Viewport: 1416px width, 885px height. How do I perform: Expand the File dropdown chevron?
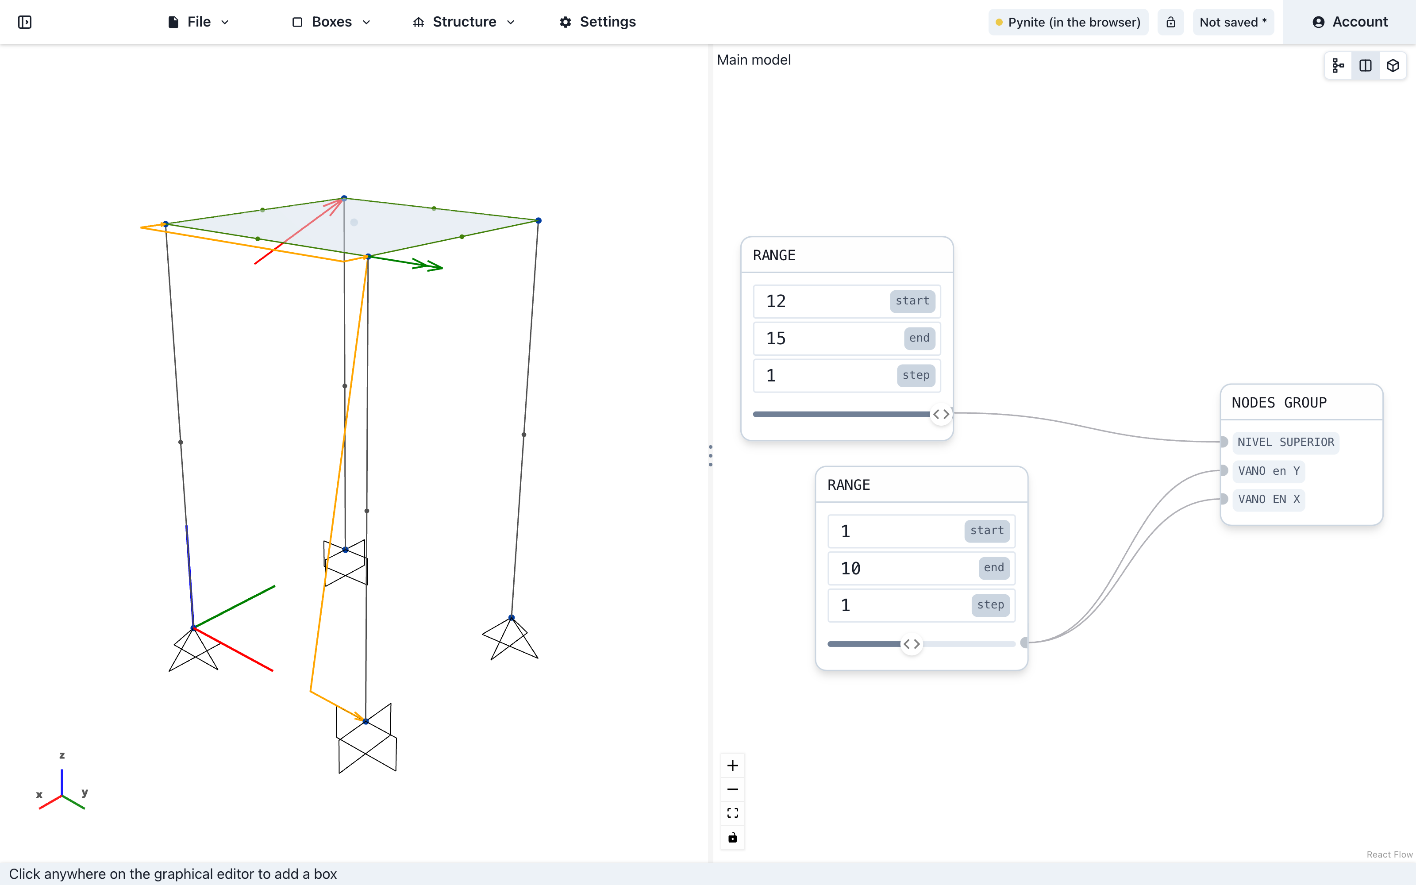click(225, 22)
